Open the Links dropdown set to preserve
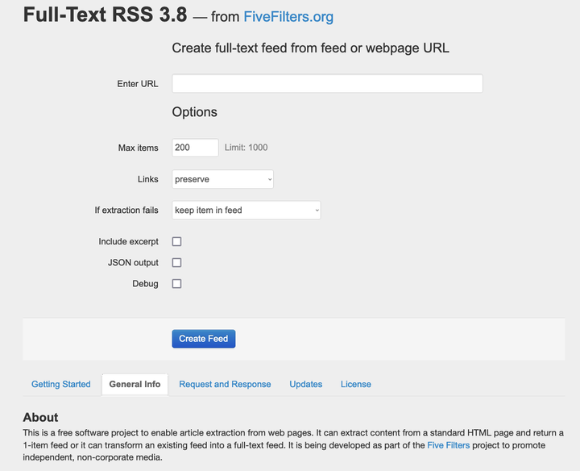Image resolution: width=580 pixels, height=471 pixels. point(223,179)
